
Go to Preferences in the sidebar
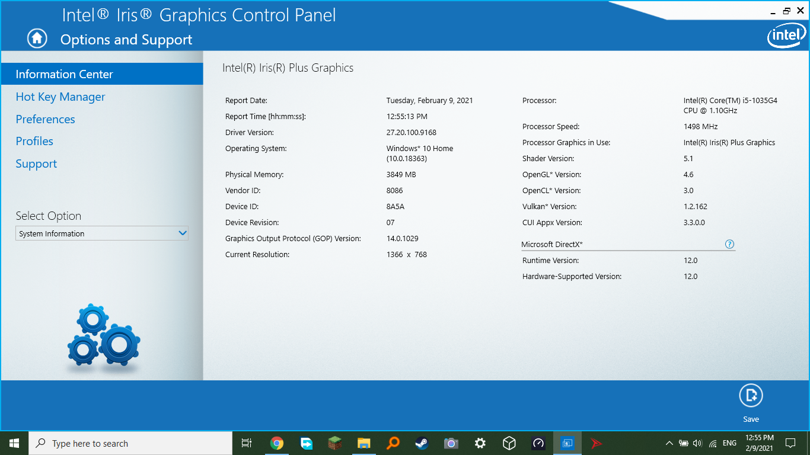(x=46, y=119)
